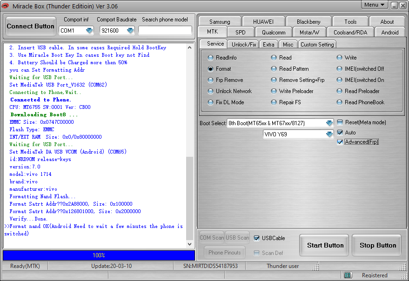Click the Miracle Box logo icon in title bar
This screenshot has height=281, width=409.
pos(5,6)
